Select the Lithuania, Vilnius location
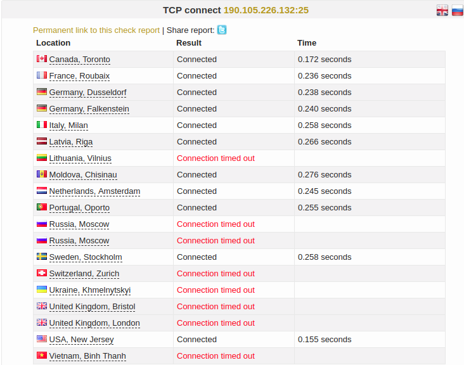 [81, 158]
